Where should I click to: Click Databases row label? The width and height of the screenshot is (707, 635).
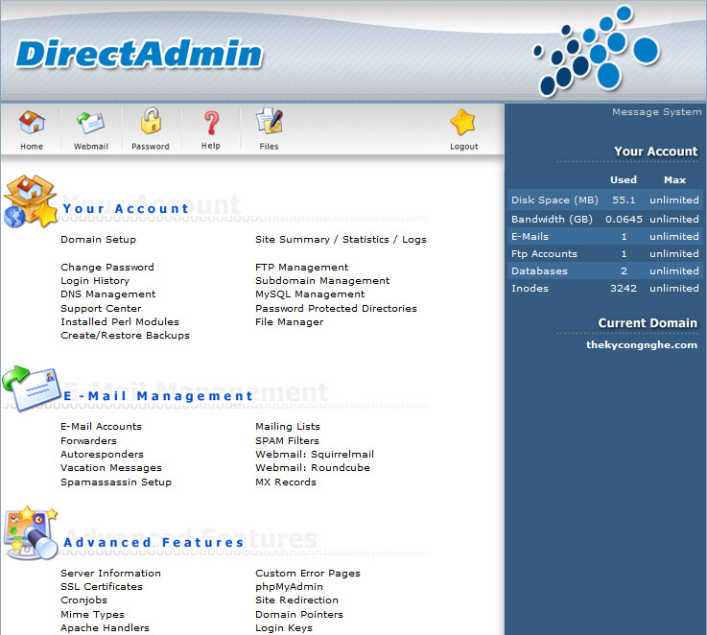(539, 271)
